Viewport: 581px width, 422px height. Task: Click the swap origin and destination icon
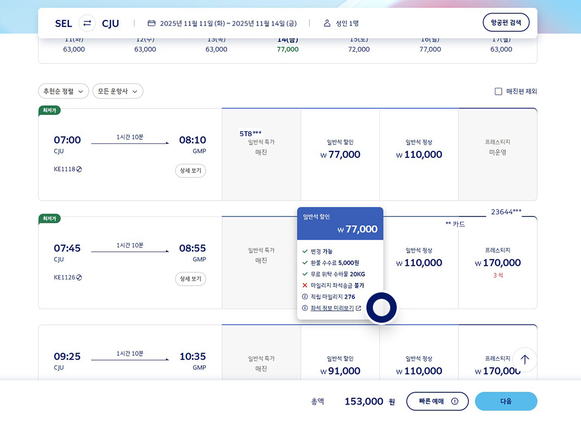pos(87,23)
